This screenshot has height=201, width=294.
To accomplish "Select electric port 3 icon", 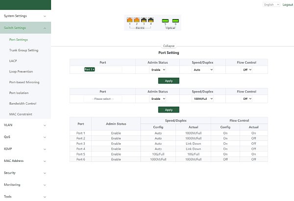I will (144, 20).
